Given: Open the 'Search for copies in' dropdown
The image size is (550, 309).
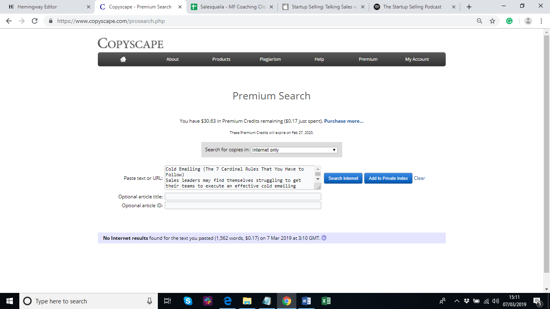Looking at the screenshot, I should tap(294, 150).
